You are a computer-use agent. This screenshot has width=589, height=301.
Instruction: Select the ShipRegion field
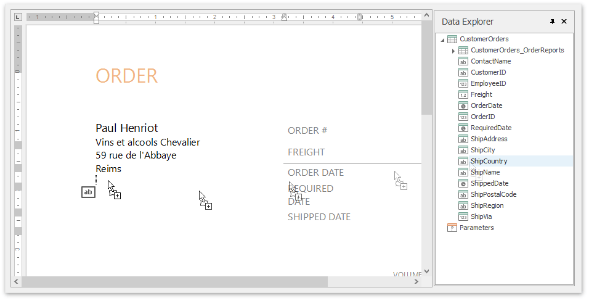[487, 205]
